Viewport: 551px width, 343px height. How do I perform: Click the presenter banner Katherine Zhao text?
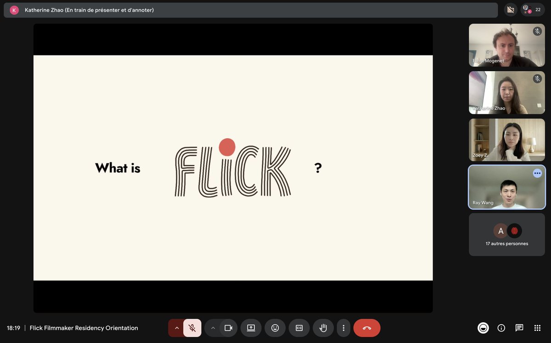[x=89, y=10]
